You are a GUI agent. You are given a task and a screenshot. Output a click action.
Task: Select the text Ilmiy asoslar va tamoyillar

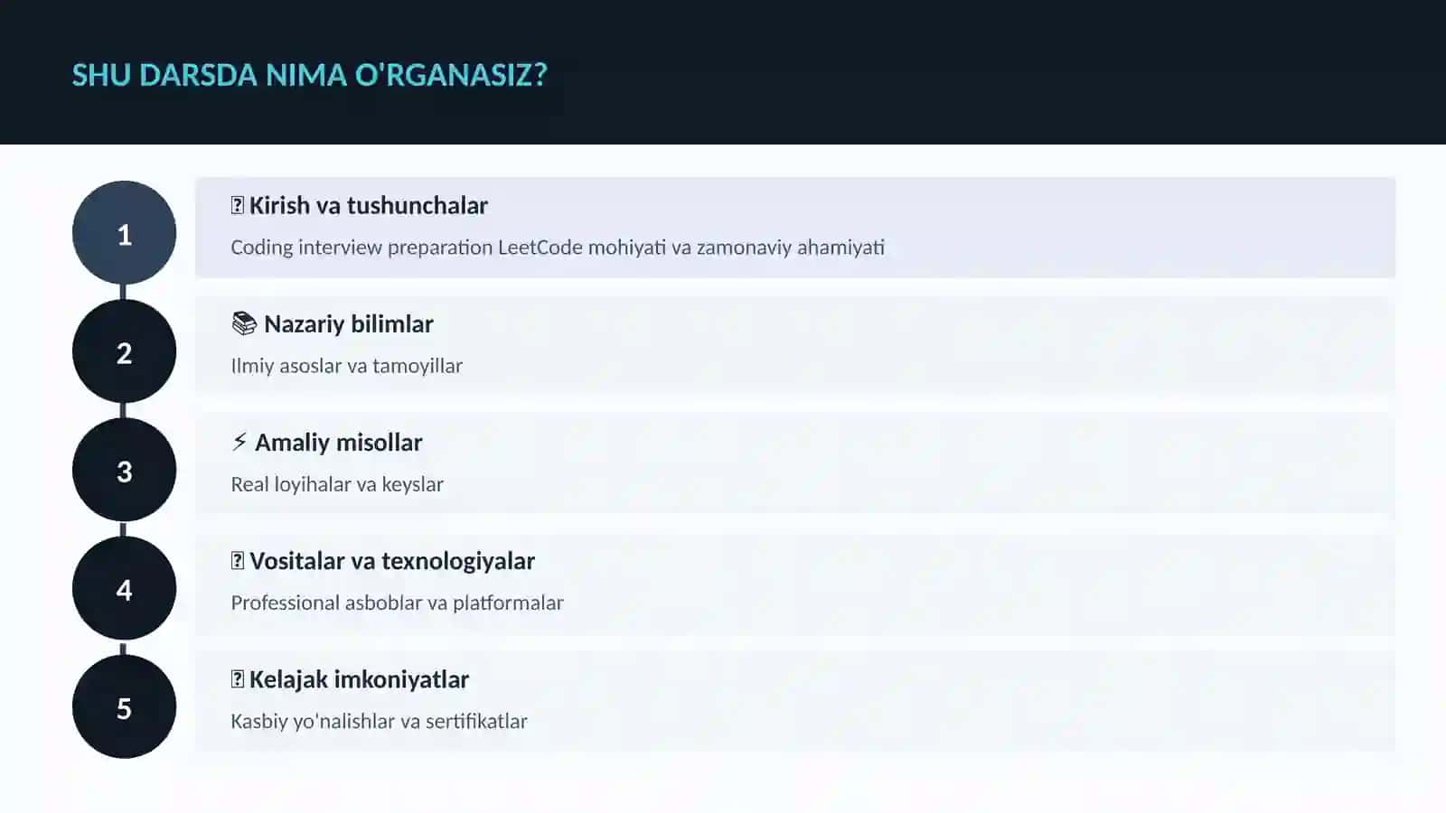pos(346,366)
